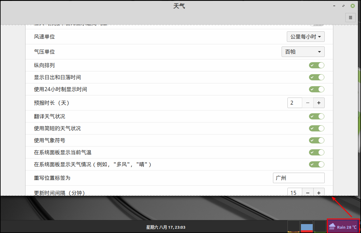Expand the 气压单位 百帕 dropdown
Viewport: 361px width, 233px height.
(x=303, y=52)
